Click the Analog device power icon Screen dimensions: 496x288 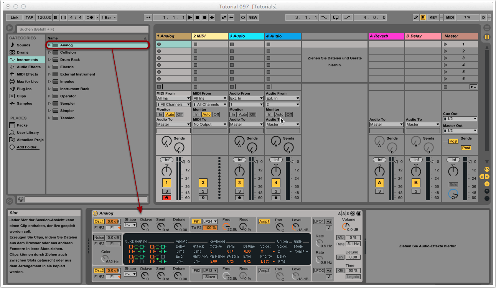(x=95, y=213)
